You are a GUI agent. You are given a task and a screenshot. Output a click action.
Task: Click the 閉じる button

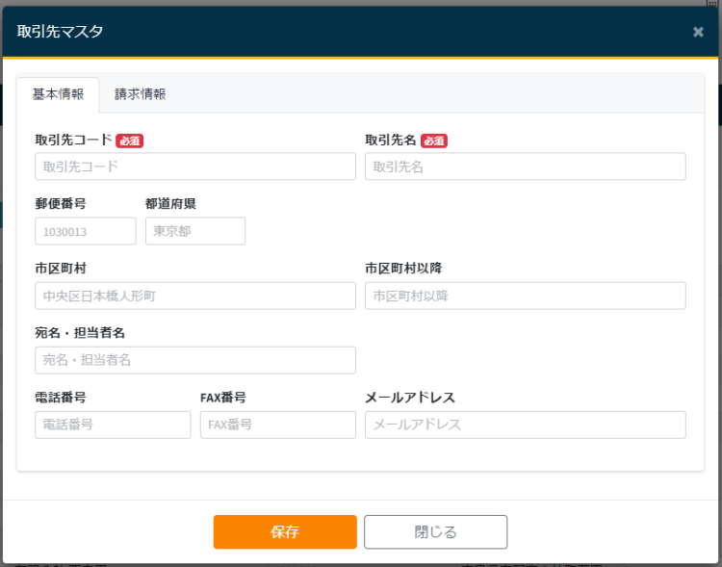tap(435, 531)
